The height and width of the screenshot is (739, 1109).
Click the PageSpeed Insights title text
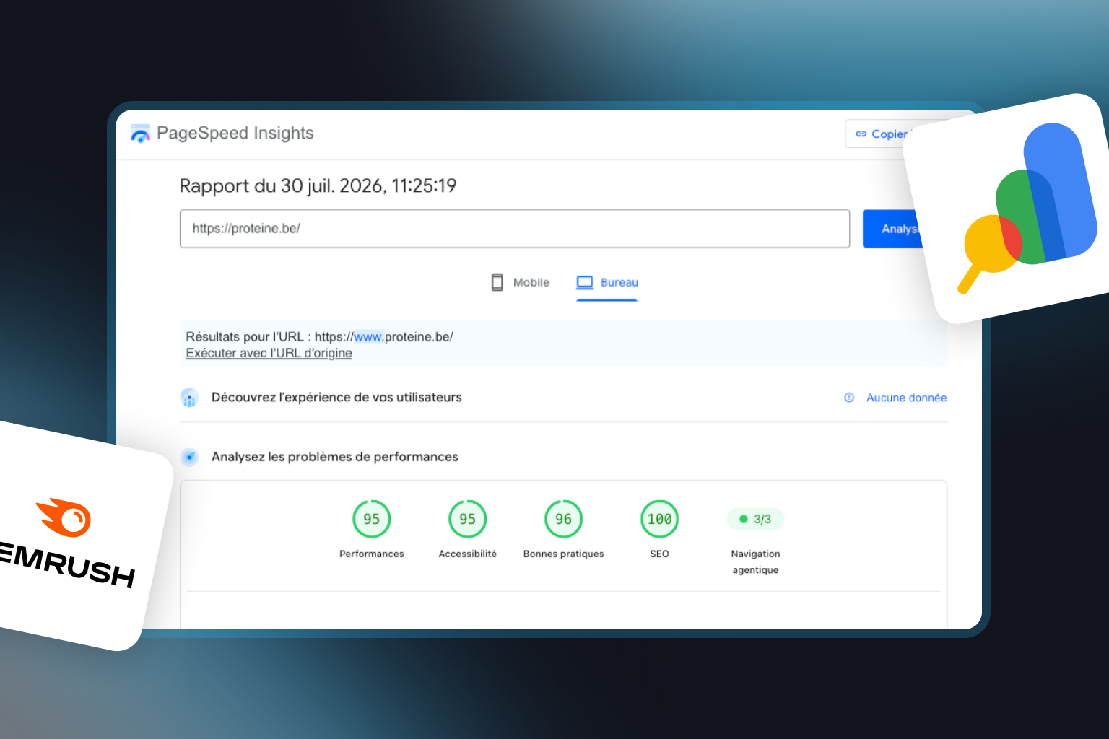click(235, 134)
